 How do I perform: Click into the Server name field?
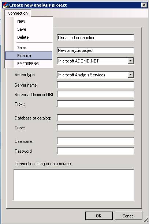[x=95, y=85]
